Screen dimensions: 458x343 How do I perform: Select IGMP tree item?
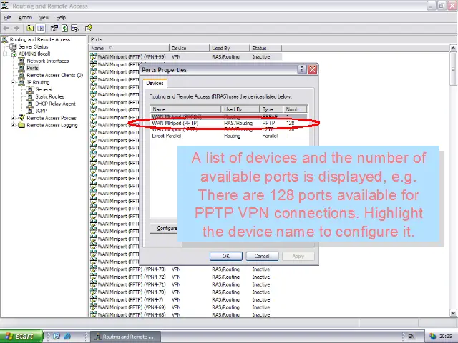(42, 111)
